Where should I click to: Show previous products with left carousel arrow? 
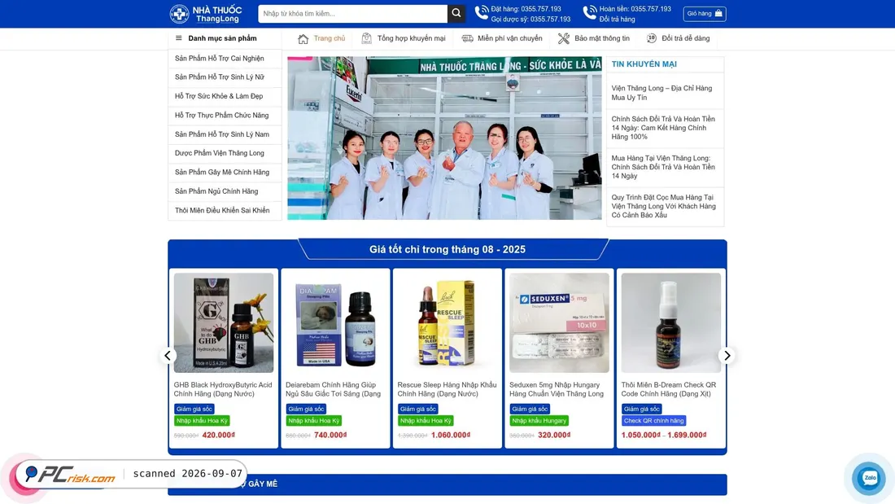click(168, 356)
